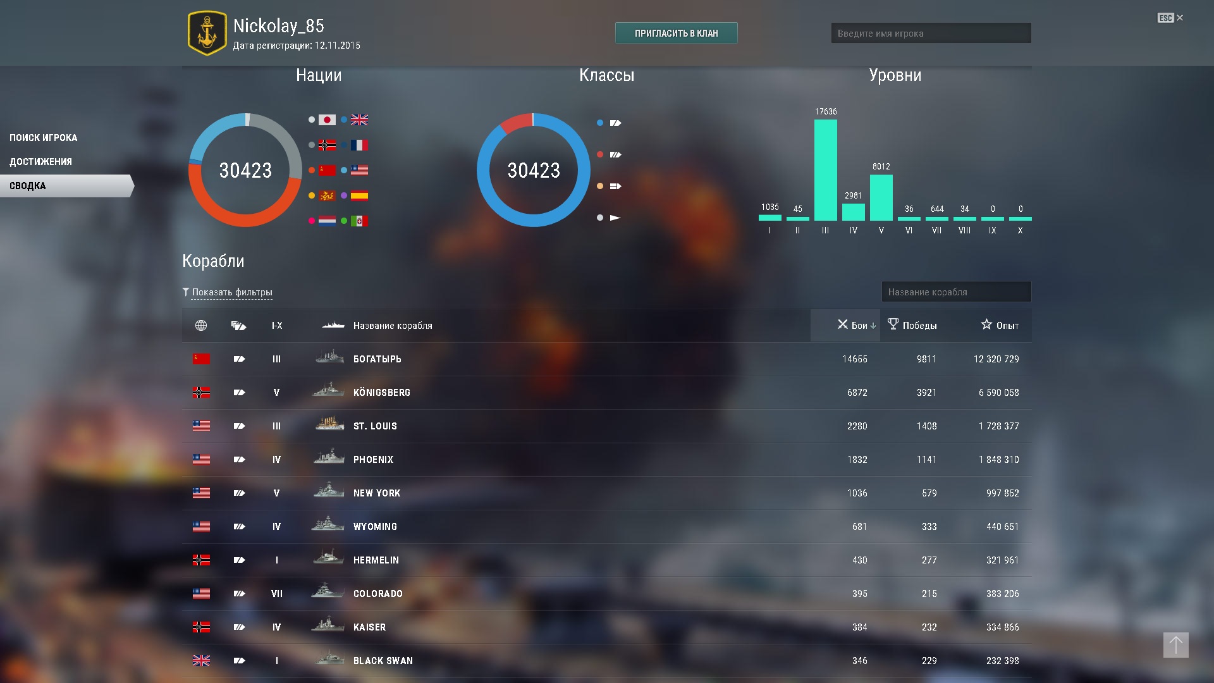The width and height of the screenshot is (1214, 683).
Task: Select the Black Swan ship name
Action: coord(383,661)
